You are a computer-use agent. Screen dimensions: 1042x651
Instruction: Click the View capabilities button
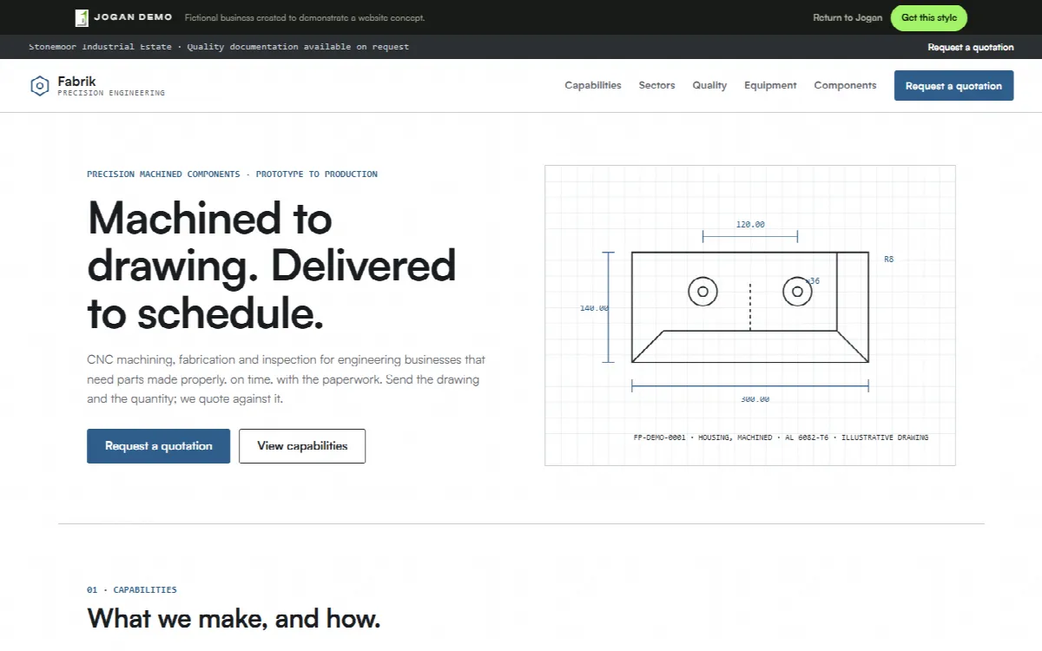[x=302, y=445]
